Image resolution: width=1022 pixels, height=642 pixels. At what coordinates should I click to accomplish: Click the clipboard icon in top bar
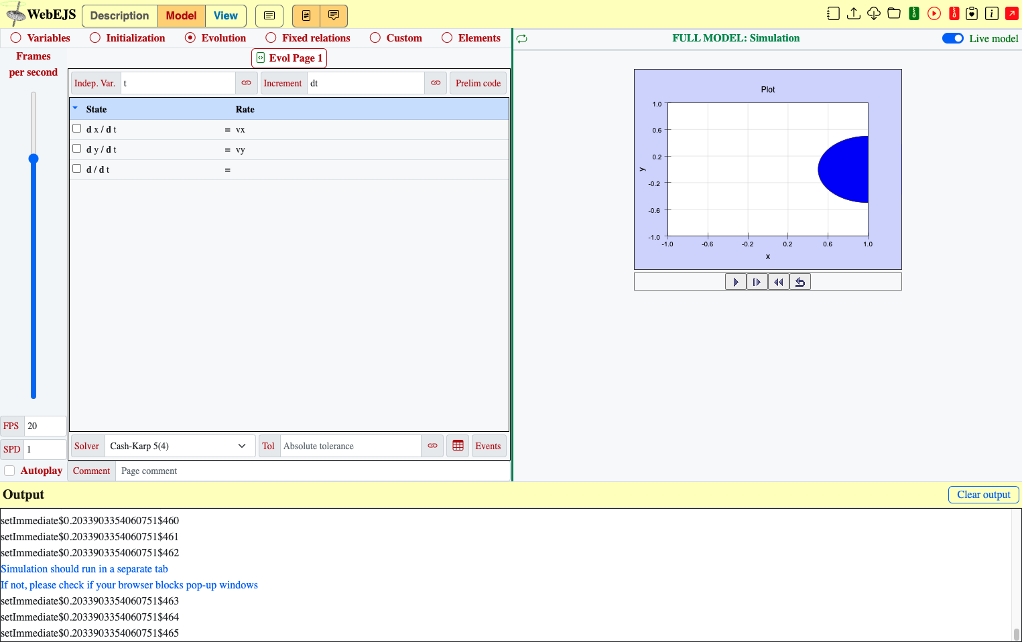point(972,13)
